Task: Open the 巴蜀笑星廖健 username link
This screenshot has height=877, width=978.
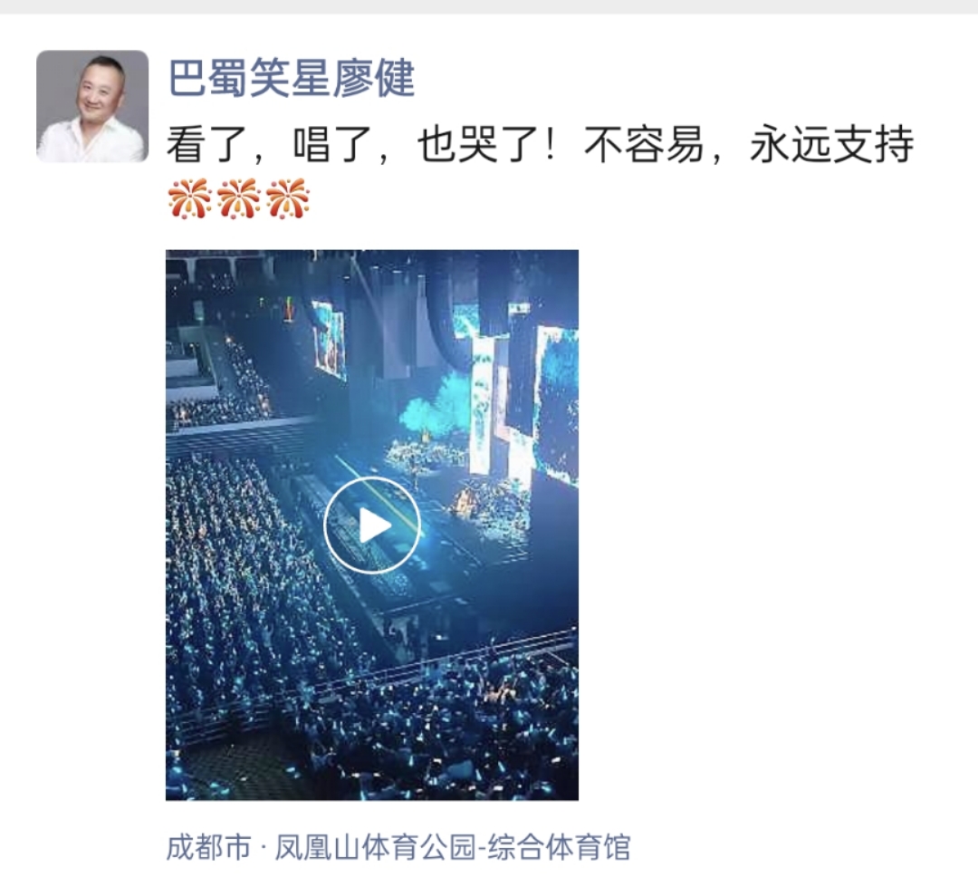Action: 292,78
